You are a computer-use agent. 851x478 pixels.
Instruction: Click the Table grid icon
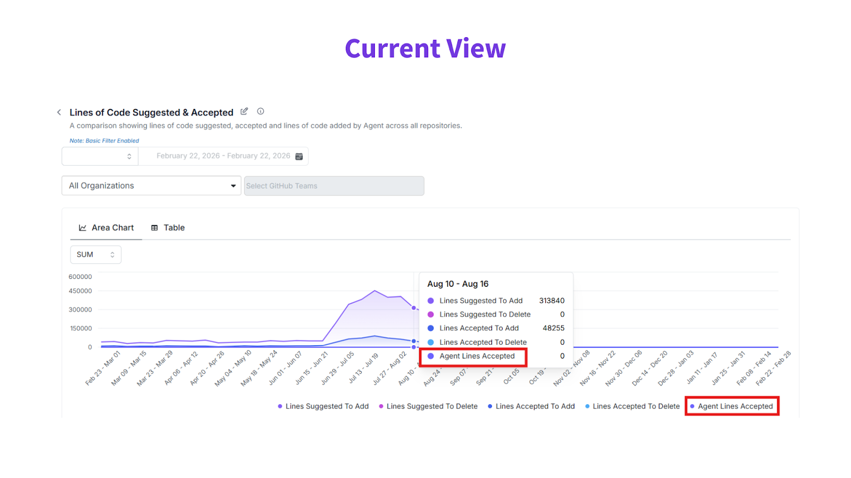[155, 228]
